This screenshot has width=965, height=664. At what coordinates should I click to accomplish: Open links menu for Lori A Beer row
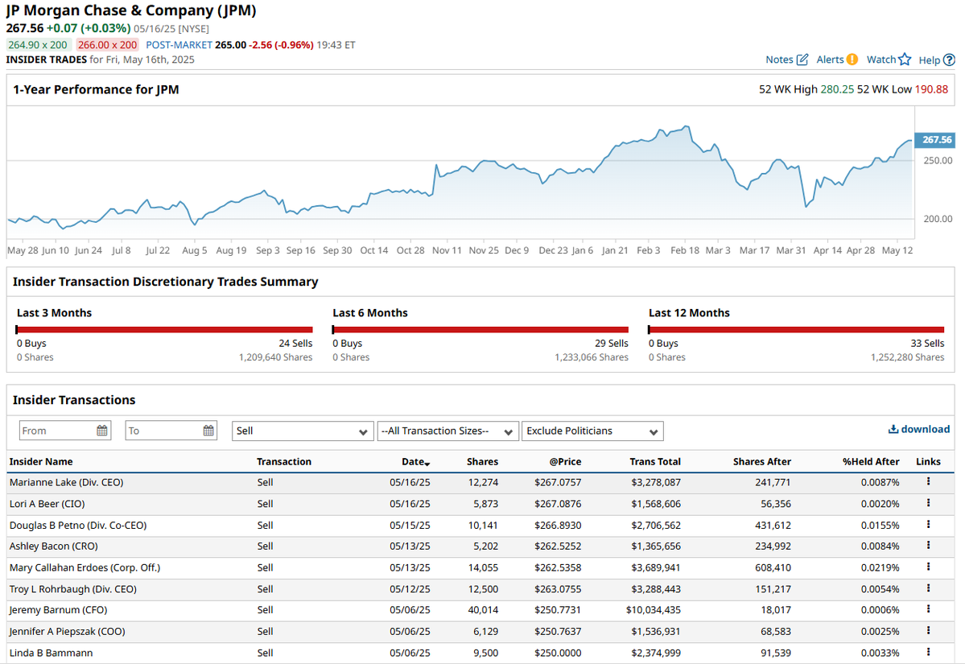pyautogui.click(x=928, y=503)
